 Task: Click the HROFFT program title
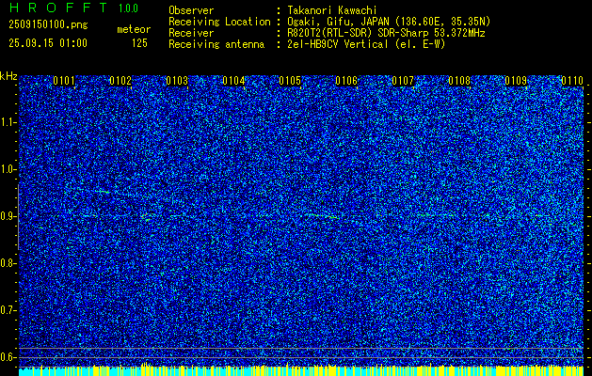click(58, 8)
